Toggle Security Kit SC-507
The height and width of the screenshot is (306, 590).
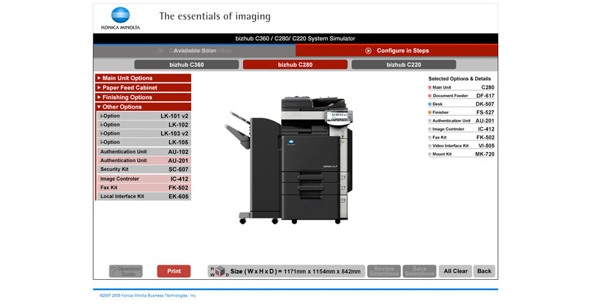tap(144, 169)
